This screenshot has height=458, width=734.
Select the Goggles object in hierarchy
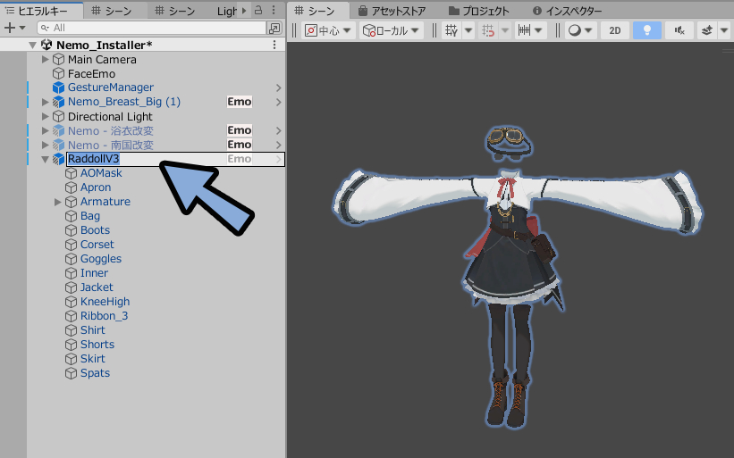100,259
